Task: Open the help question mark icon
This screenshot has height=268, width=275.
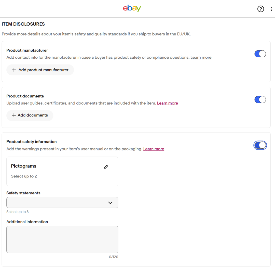Action: tap(260, 9)
